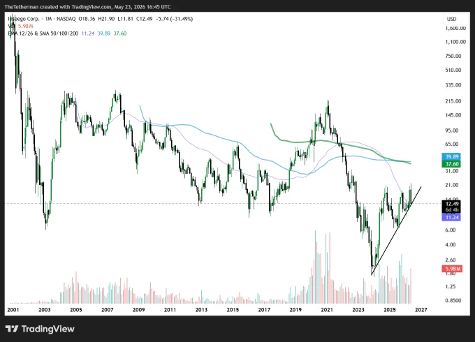Viewport: 475px width, 342px height.
Task: Click the 2009 year on time axis
Action: (139, 310)
